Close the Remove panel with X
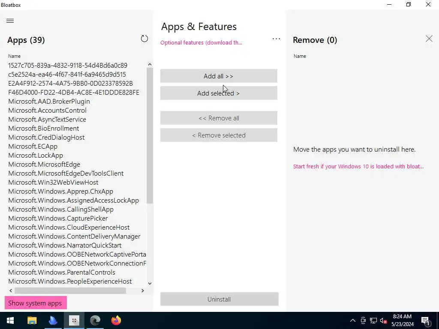 point(429,39)
